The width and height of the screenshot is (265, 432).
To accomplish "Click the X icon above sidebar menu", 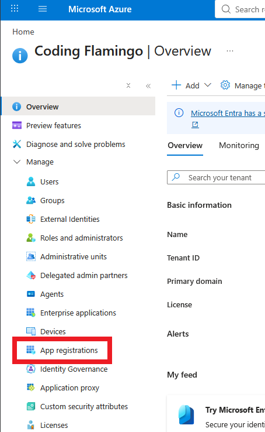I will [128, 85].
